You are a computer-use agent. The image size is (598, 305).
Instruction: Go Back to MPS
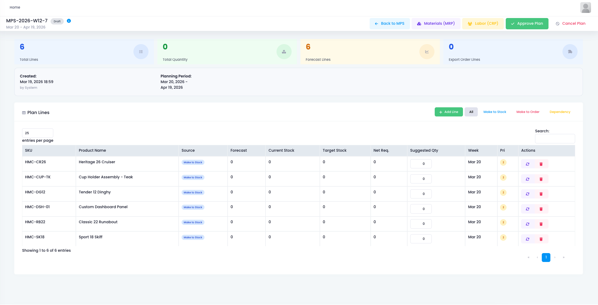click(389, 24)
